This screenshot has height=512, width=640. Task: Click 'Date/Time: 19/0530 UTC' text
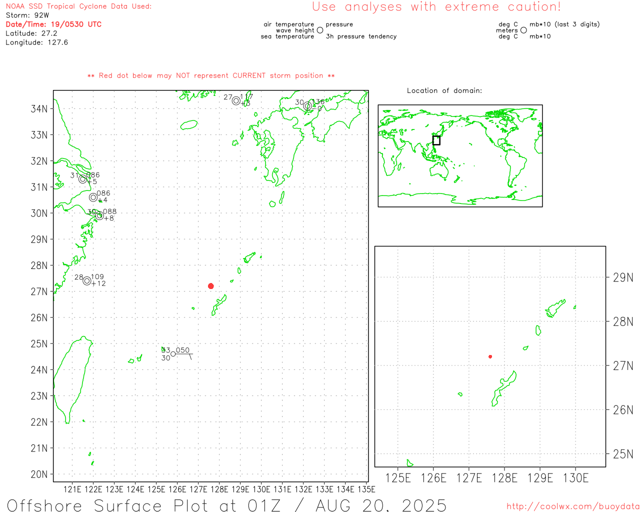(53, 24)
